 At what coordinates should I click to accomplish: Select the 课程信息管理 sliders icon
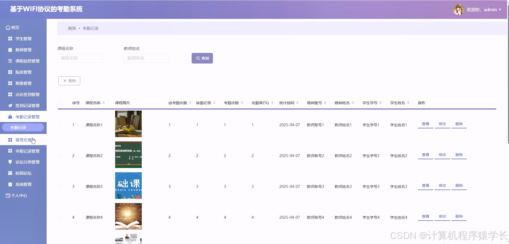pos(10,61)
